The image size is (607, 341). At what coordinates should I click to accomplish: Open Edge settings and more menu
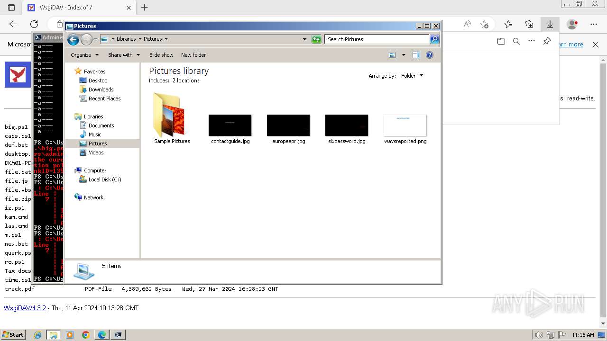coord(594,24)
